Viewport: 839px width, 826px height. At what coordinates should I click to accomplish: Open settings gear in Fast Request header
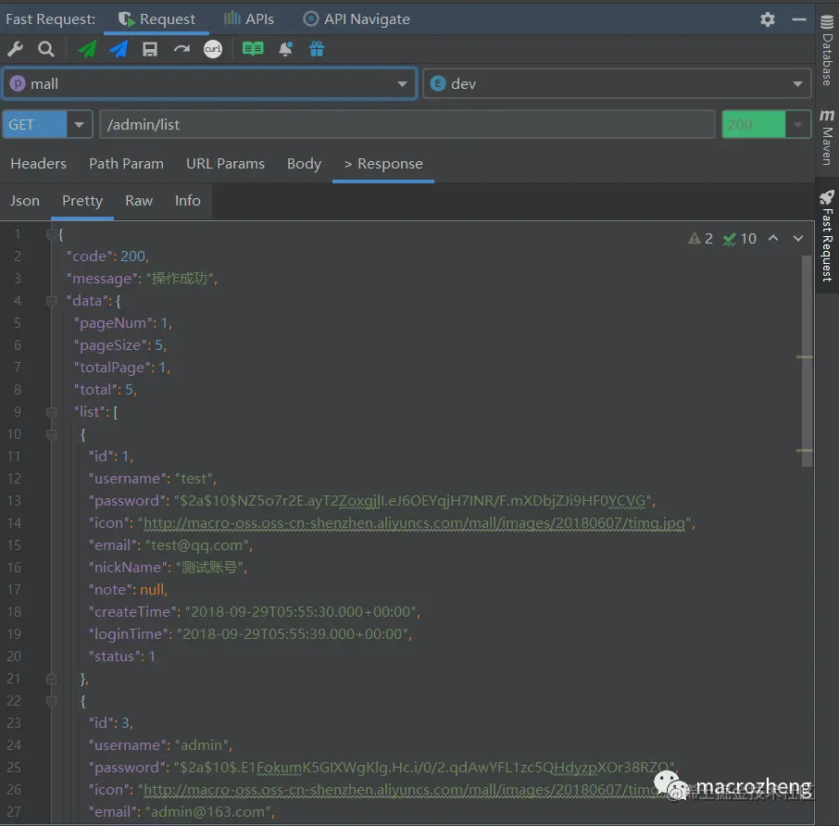click(x=768, y=19)
